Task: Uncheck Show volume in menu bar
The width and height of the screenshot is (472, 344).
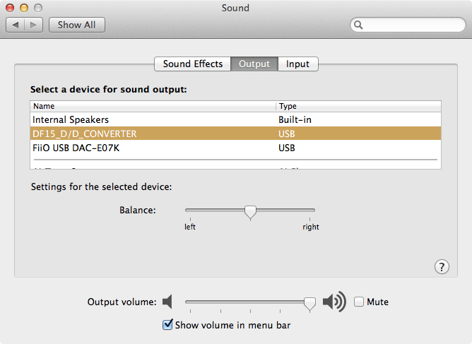Action: point(167,325)
